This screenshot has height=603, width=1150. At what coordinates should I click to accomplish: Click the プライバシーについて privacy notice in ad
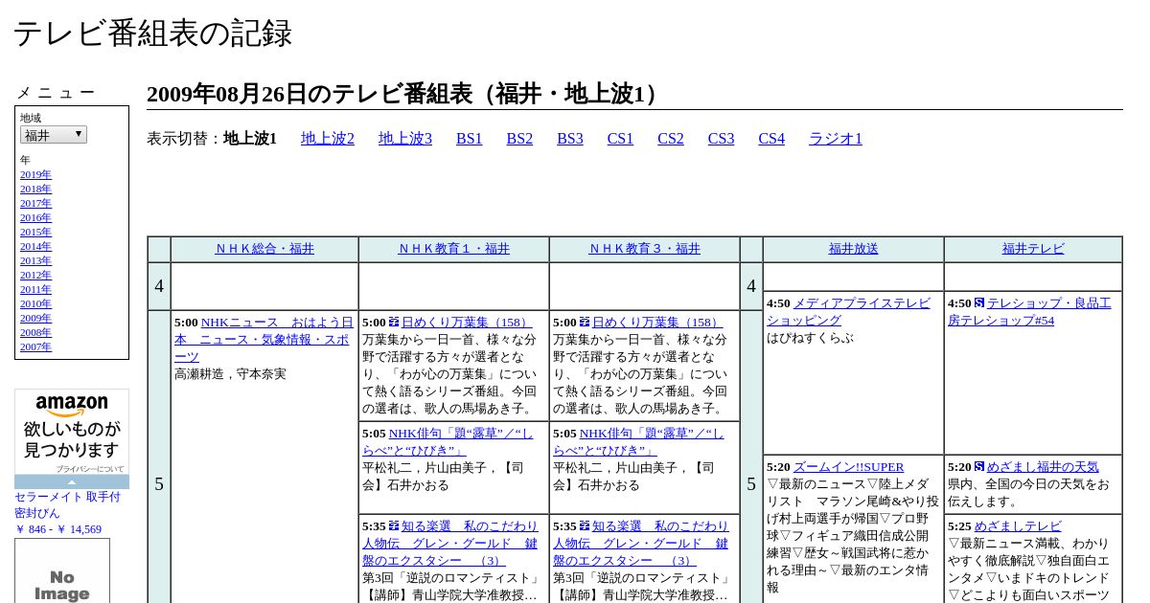click(90, 469)
